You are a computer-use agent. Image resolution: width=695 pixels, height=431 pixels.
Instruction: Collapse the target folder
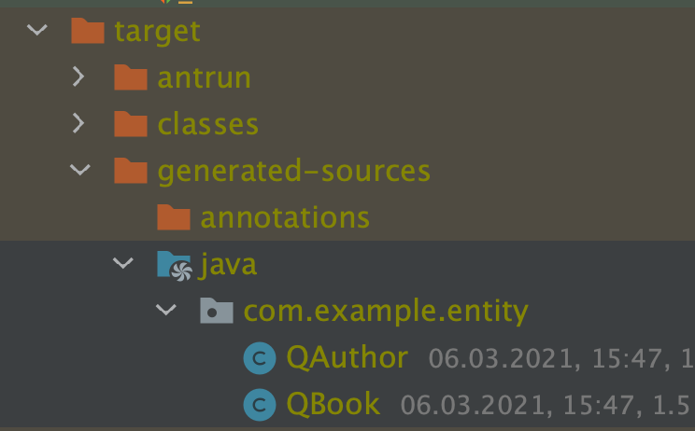pos(37,31)
